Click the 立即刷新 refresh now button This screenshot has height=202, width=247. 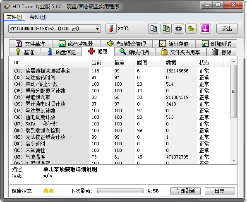pos(185,191)
